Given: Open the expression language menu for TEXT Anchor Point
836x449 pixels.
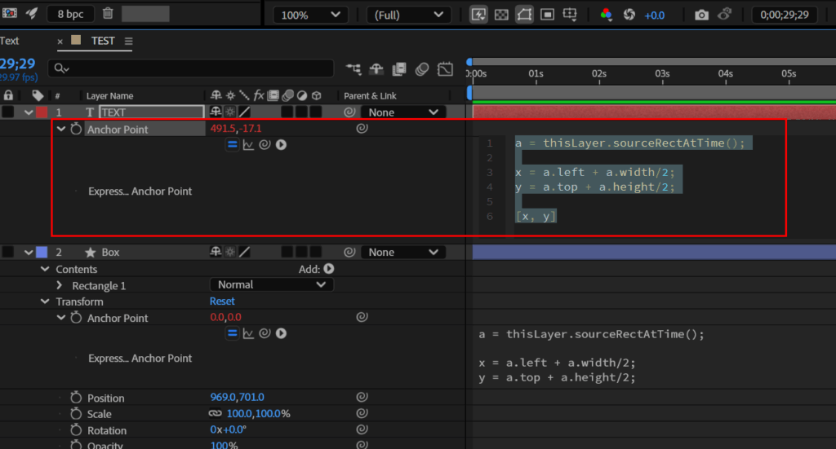Looking at the screenshot, I should pyautogui.click(x=281, y=144).
